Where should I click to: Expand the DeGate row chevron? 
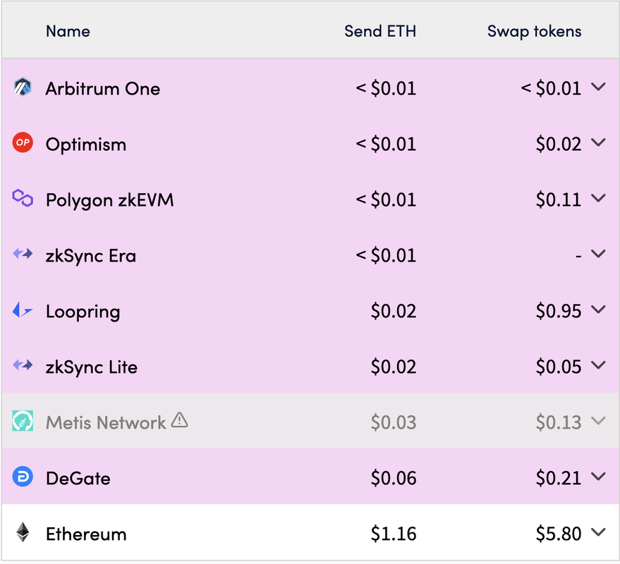point(598,477)
